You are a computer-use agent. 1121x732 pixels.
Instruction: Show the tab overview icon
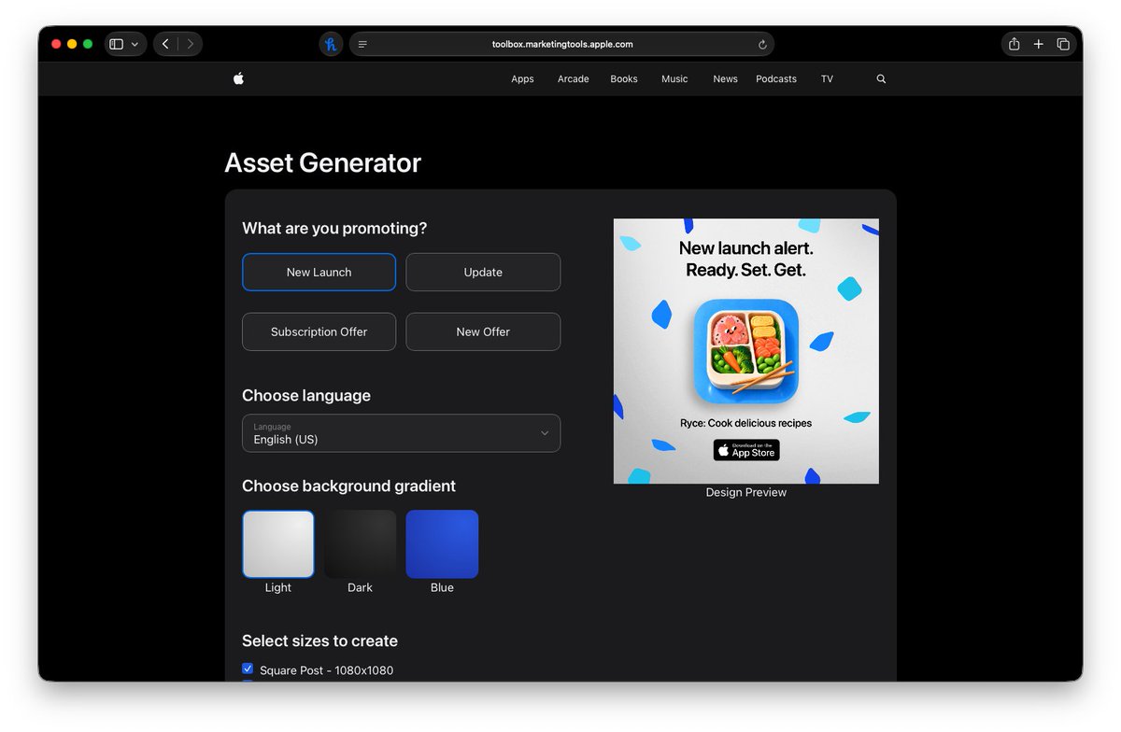(1063, 44)
